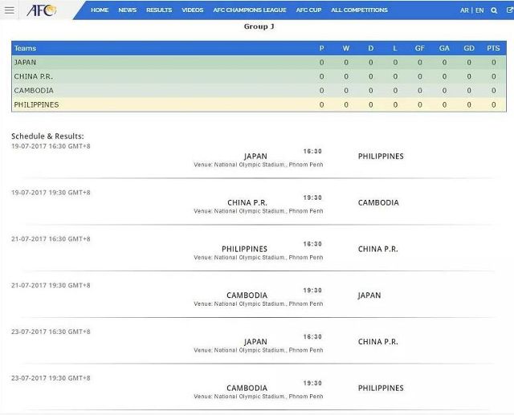Click the 16:30 kickoff of Japan vs China
Screen dimensions: 514x415
click(312, 336)
